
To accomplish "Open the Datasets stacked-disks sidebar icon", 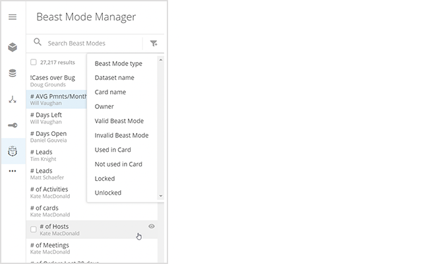I will point(13,73).
